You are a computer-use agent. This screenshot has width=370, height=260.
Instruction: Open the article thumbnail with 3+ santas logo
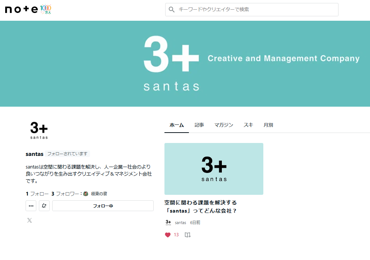coord(214,169)
